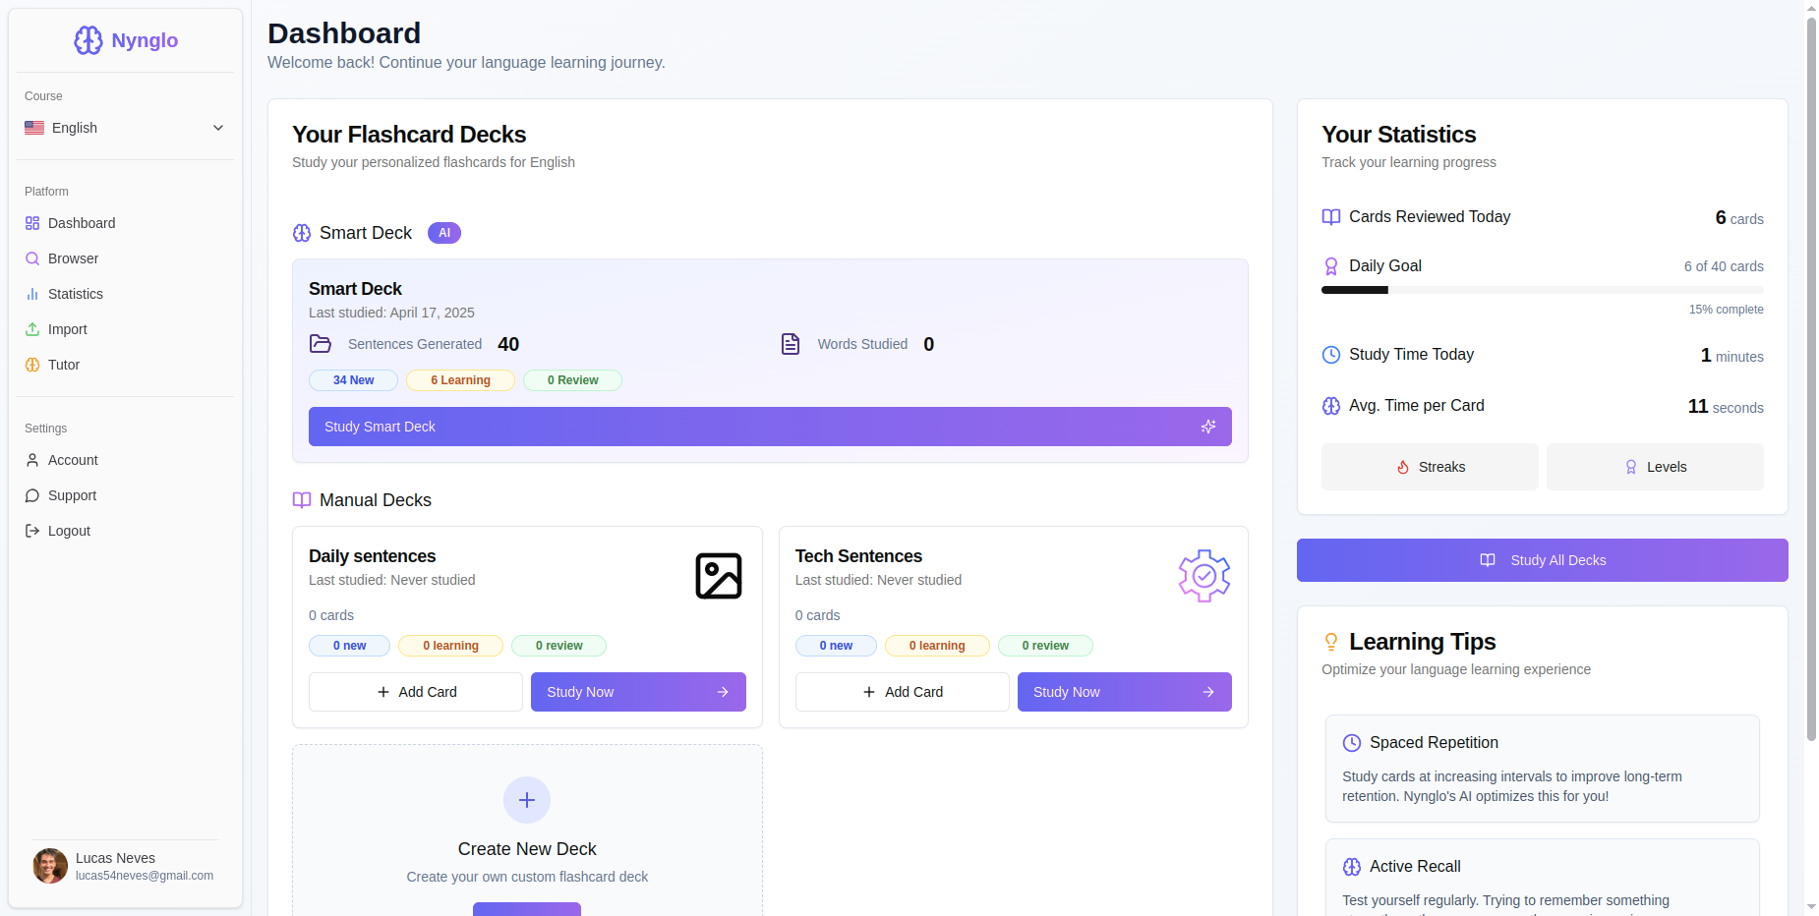Click the 0 new badge on Daily sentences
The width and height of the screenshot is (1819, 916).
349,646
